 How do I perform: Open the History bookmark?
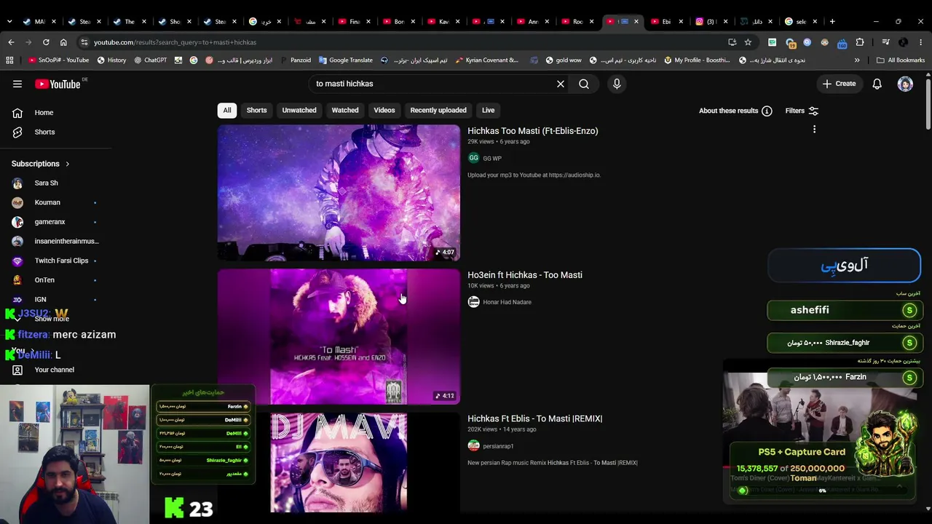(111, 60)
